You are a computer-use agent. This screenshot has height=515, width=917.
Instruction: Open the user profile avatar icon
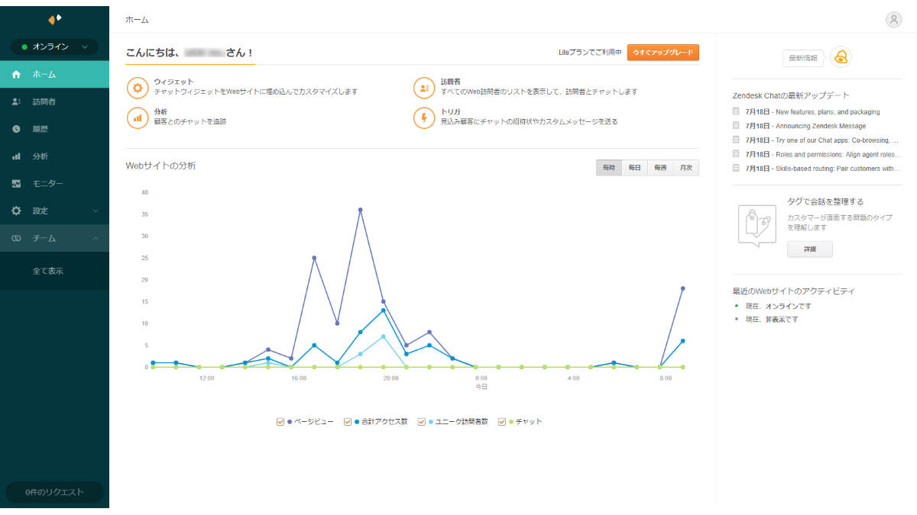893,20
